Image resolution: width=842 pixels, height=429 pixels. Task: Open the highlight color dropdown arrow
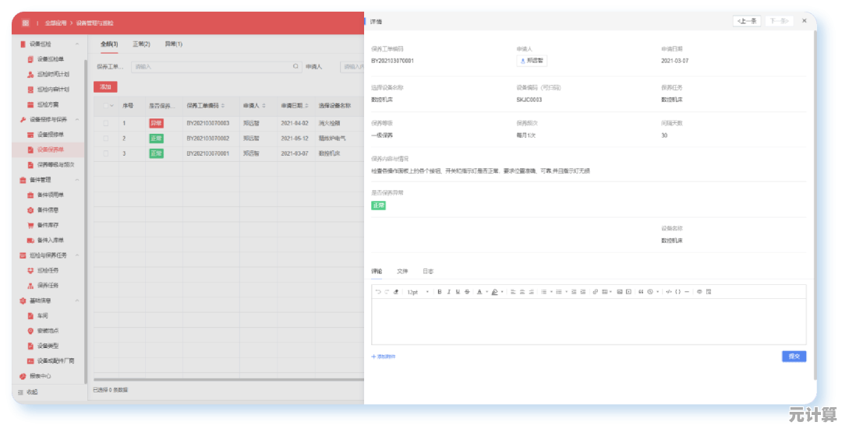pyautogui.click(x=502, y=292)
